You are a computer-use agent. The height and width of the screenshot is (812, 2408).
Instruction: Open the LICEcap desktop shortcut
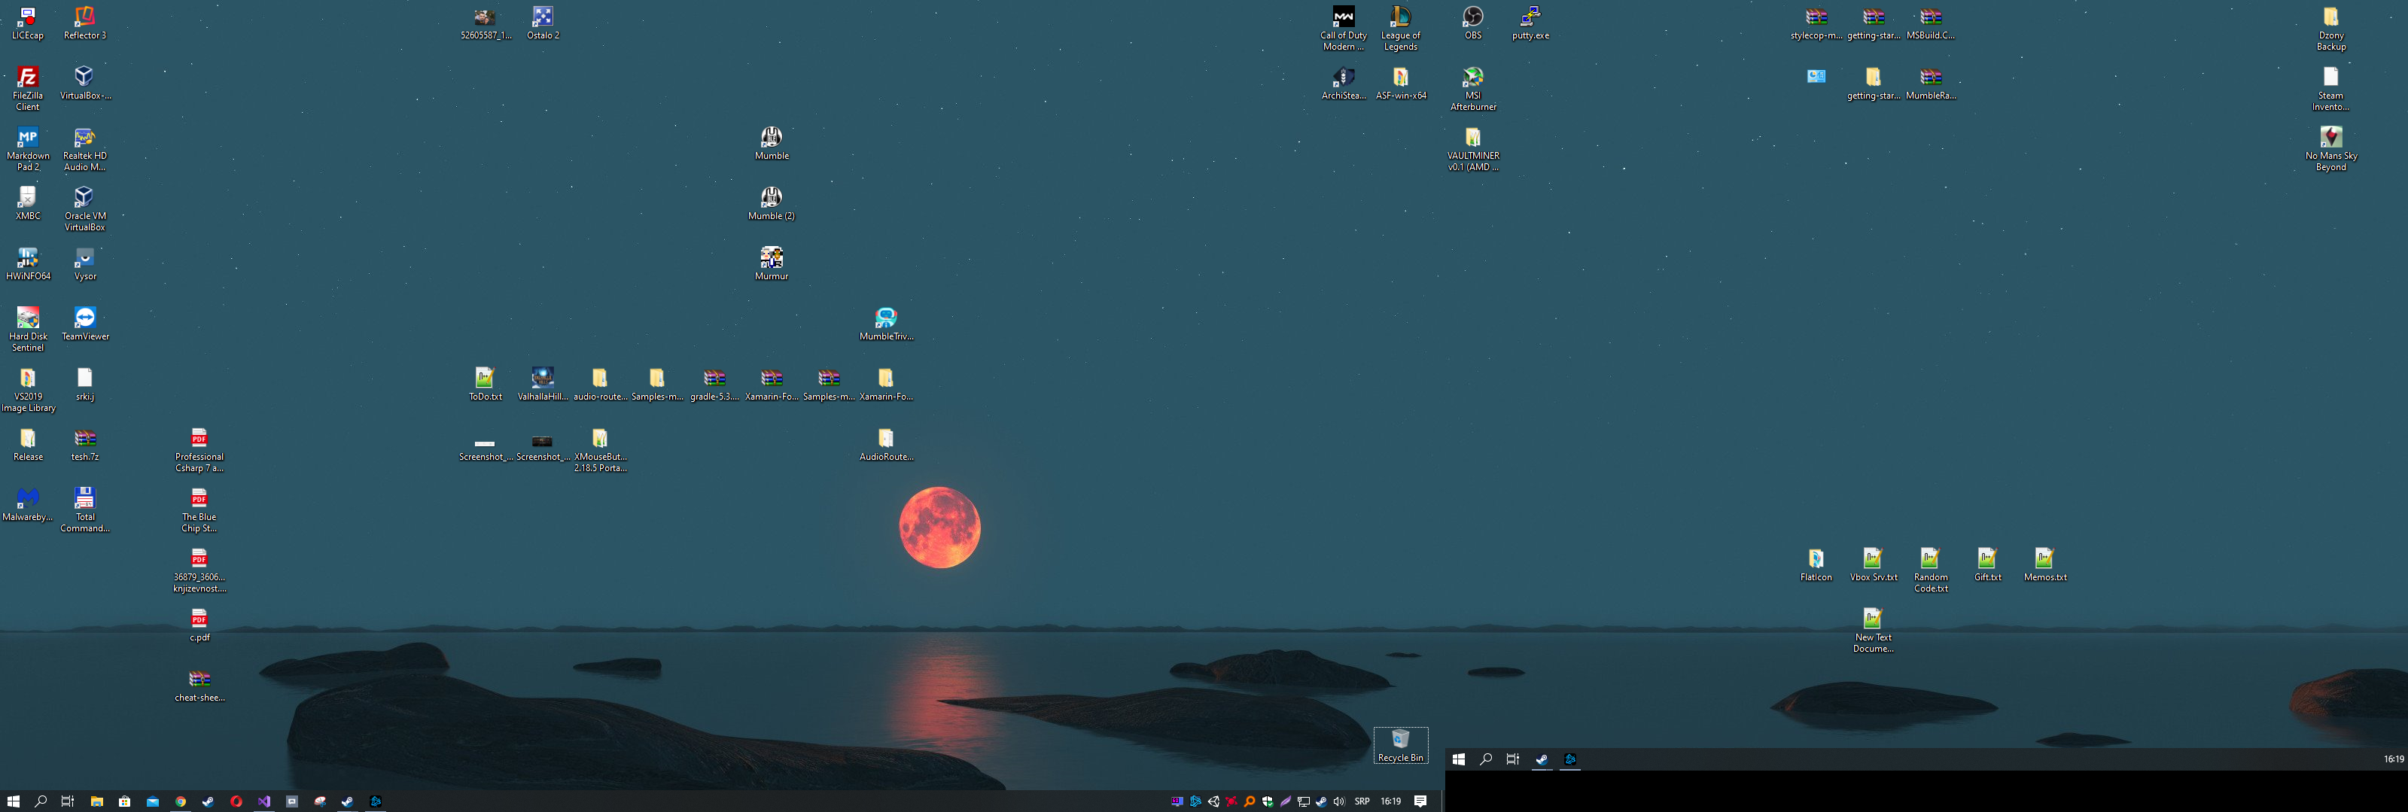27,23
